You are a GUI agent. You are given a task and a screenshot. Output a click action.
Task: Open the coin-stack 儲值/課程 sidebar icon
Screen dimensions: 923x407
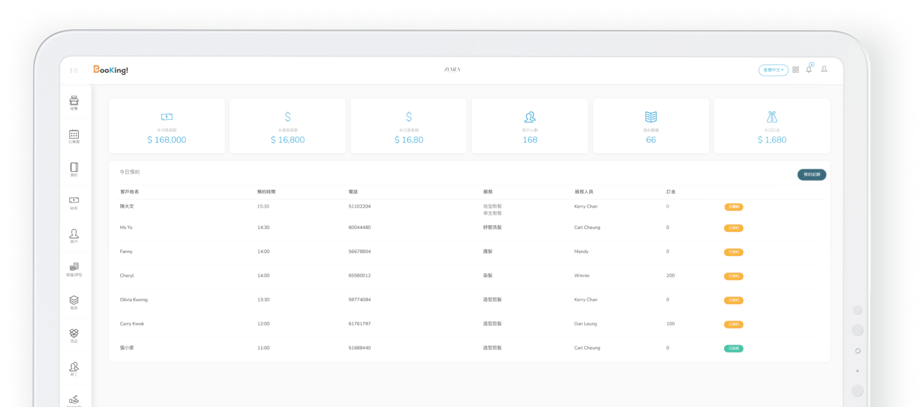click(x=74, y=269)
